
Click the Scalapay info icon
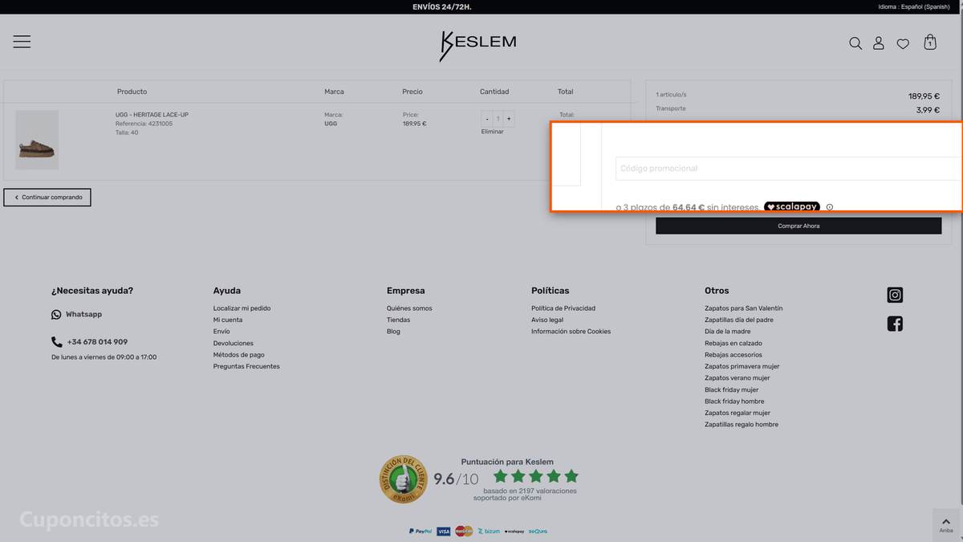point(830,207)
